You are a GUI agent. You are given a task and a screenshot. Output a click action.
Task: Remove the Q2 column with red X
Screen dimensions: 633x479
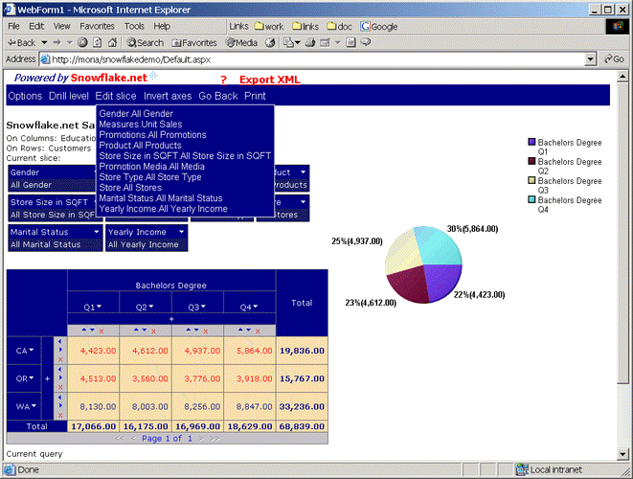click(153, 331)
